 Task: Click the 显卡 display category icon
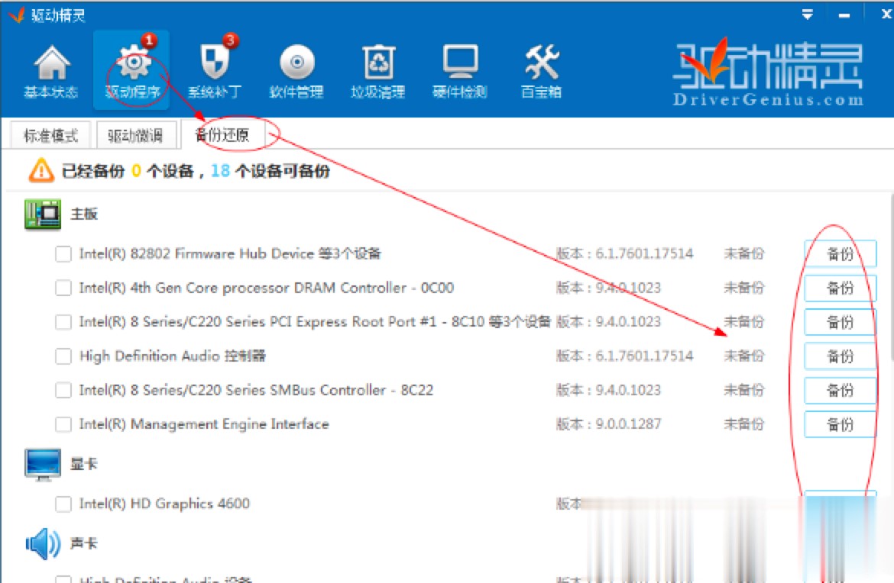click(x=42, y=465)
